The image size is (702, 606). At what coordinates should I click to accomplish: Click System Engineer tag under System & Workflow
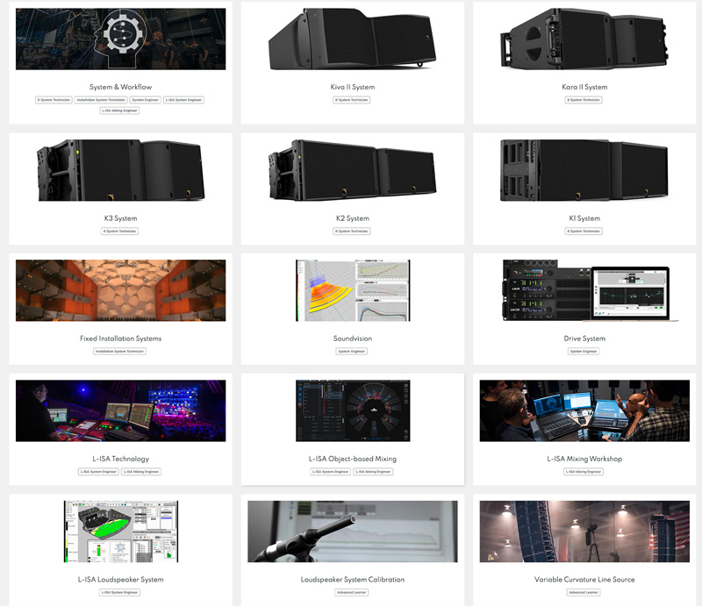point(146,100)
